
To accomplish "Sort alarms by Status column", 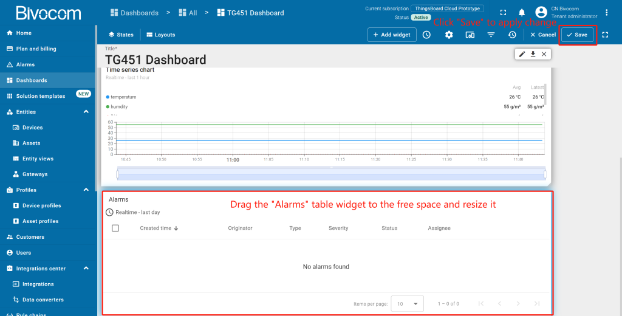I will pyautogui.click(x=389, y=228).
